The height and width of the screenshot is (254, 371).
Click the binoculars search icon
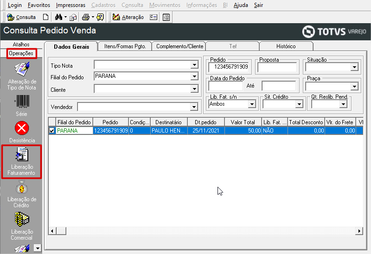click(x=58, y=17)
